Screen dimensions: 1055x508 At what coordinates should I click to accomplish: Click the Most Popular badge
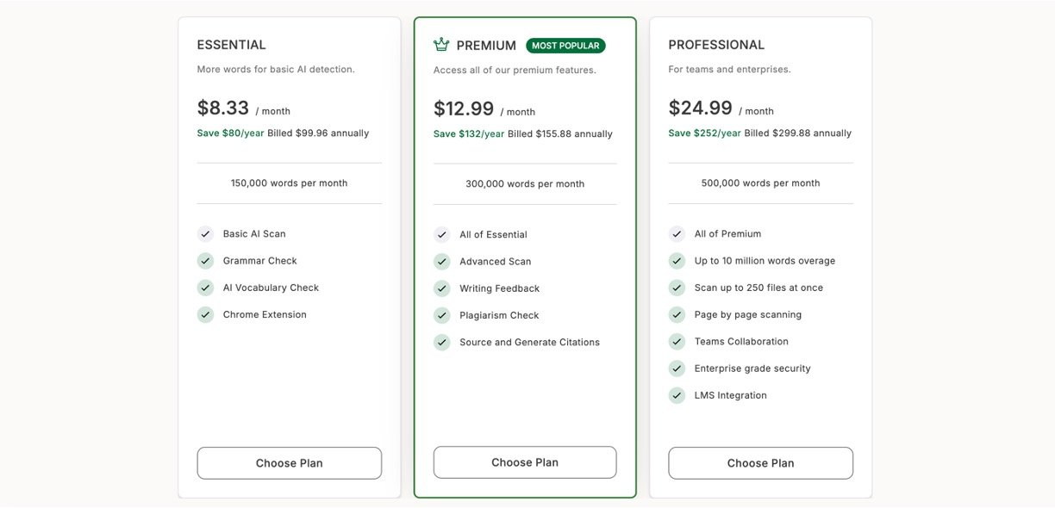565,46
